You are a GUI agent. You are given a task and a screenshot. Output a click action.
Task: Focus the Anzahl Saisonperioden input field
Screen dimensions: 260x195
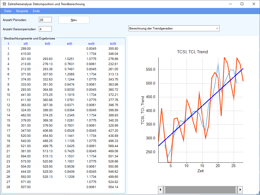tap(45, 29)
